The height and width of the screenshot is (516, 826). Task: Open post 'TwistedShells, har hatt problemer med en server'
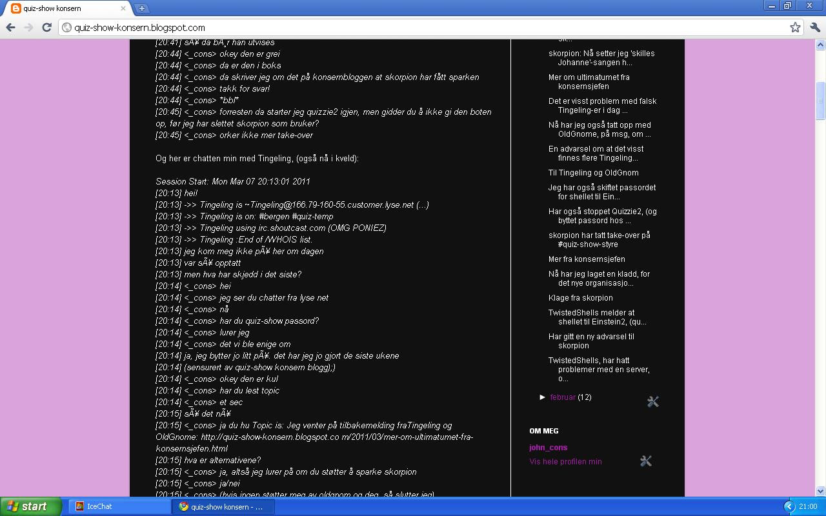point(599,370)
